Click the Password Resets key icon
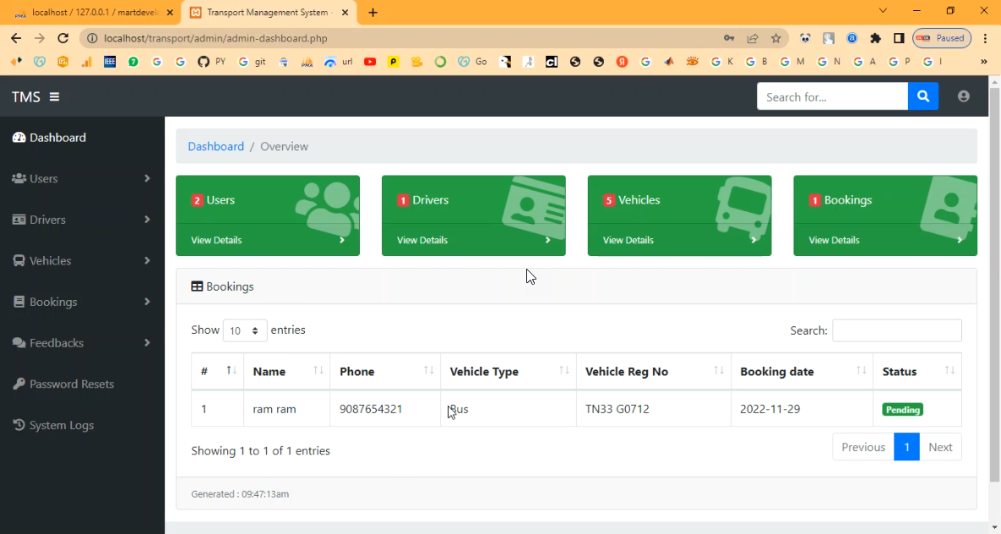The height and width of the screenshot is (534, 1001). point(19,384)
